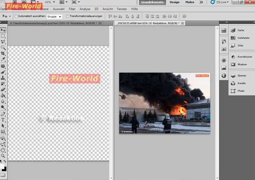Select the Lasso tool

3,42
